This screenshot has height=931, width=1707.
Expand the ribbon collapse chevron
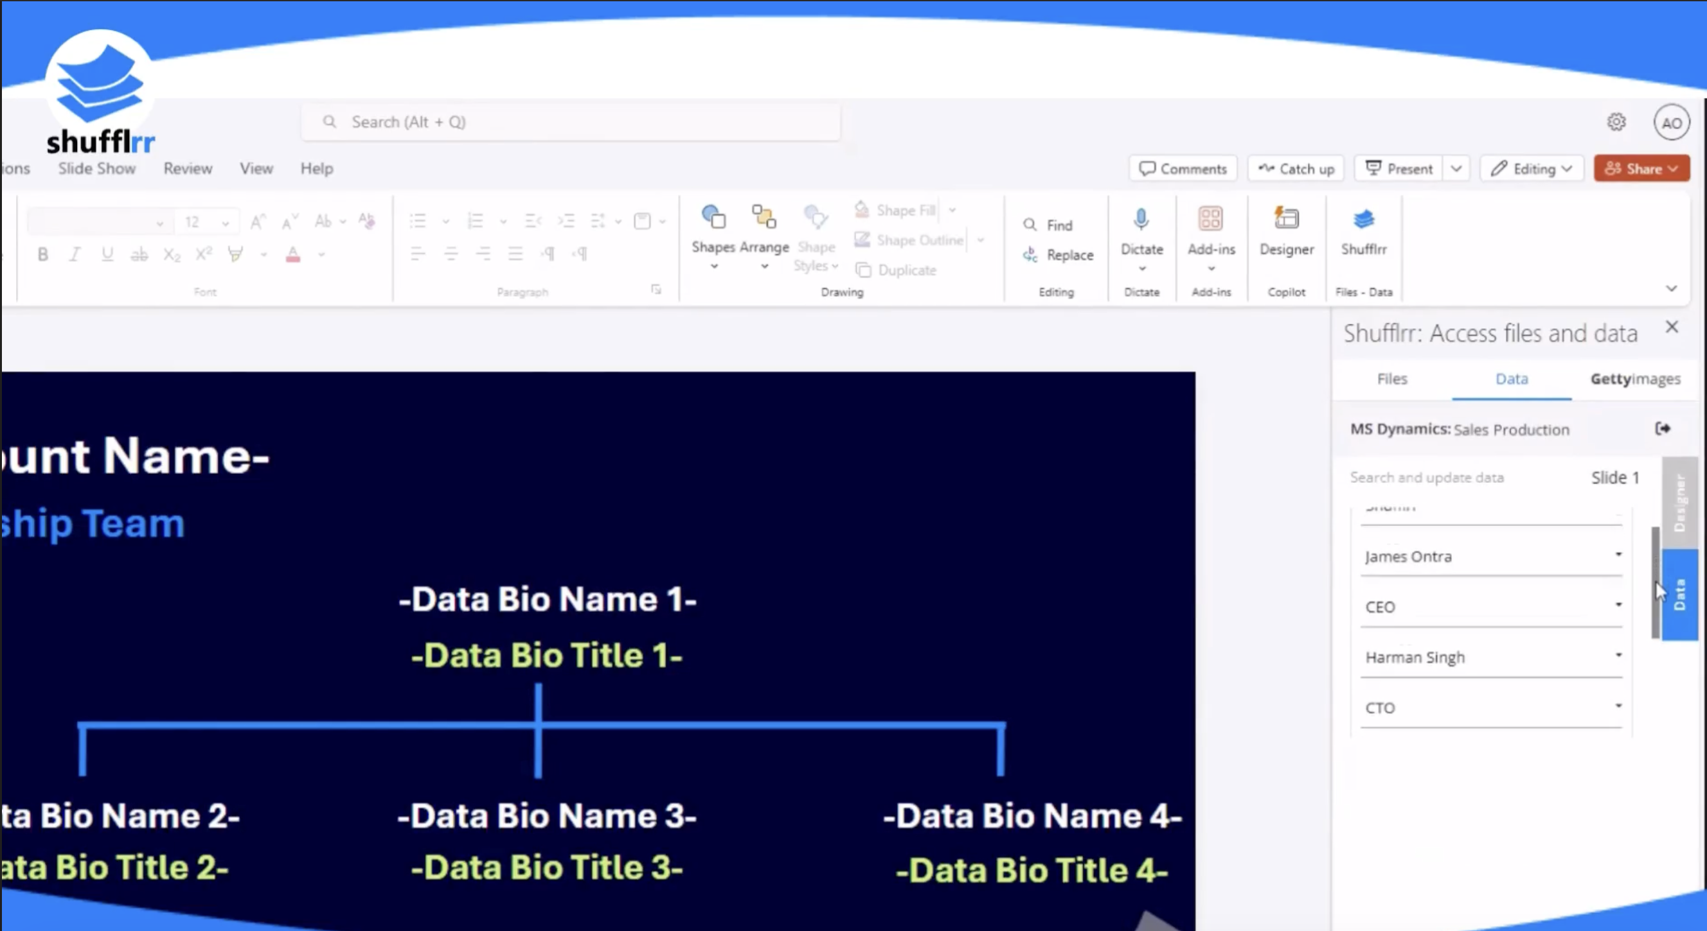[x=1671, y=289]
